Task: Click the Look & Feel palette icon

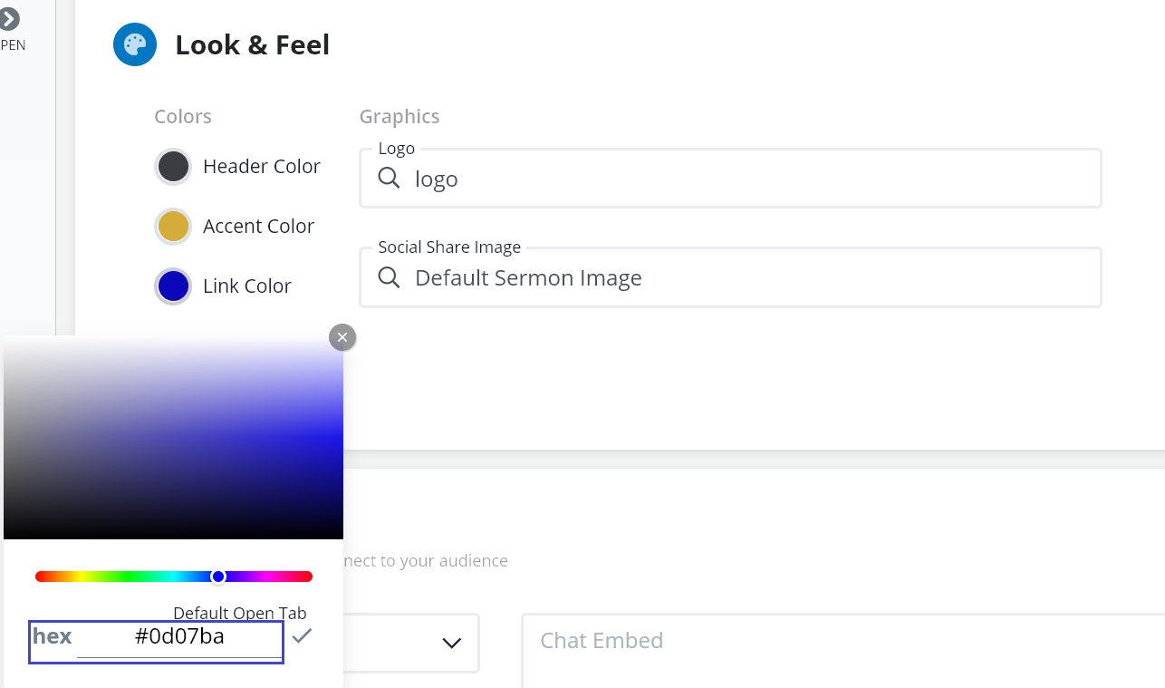Action: 135,44
